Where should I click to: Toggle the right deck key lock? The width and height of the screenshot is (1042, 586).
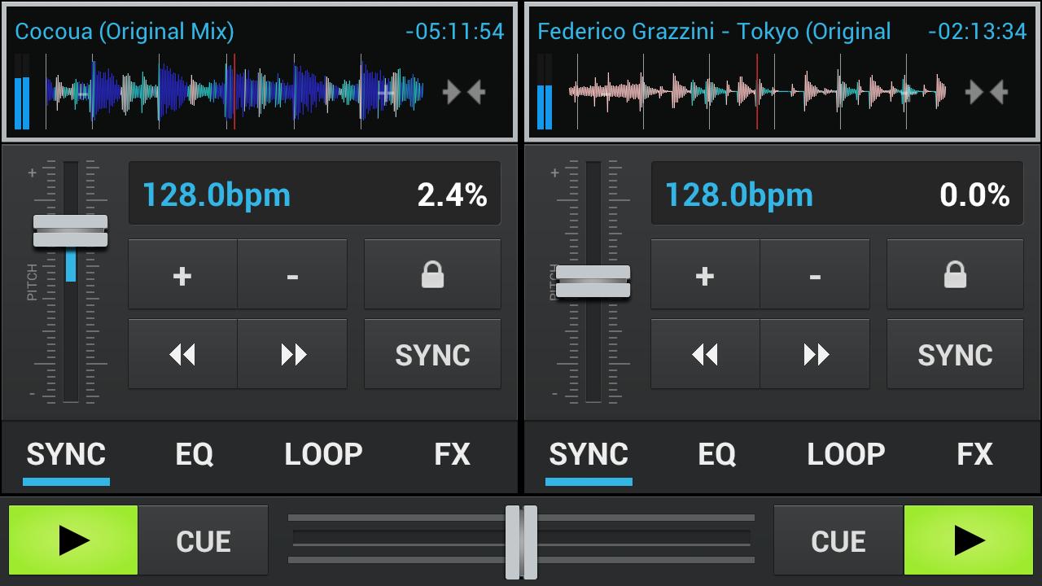tap(955, 274)
